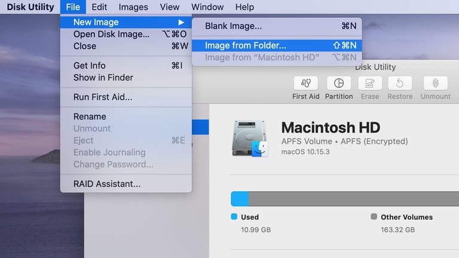Click the selected blue sidebar row
The image size is (459, 258).
pos(200,127)
